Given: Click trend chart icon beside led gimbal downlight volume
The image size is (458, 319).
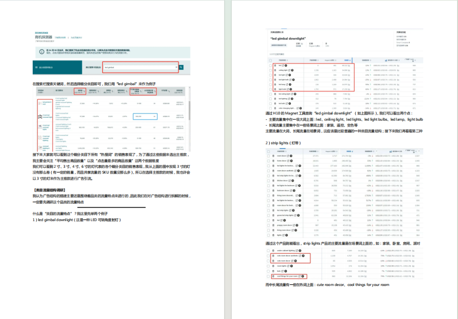Looking at the screenshot, I should coord(302,44).
